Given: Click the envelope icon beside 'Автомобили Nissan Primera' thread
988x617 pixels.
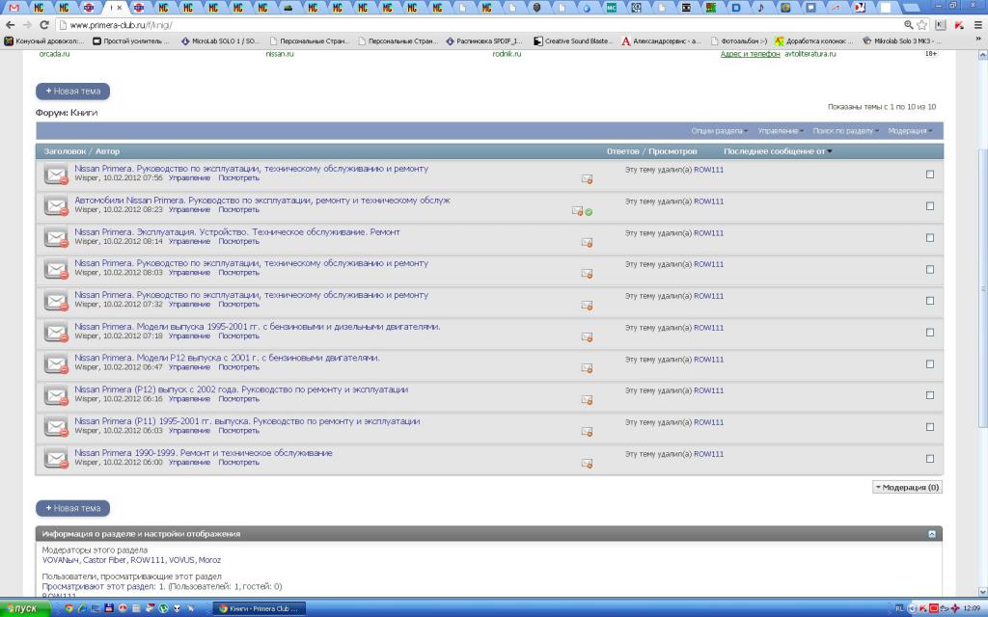Looking at the screenshot, I should tap(56, 205).
